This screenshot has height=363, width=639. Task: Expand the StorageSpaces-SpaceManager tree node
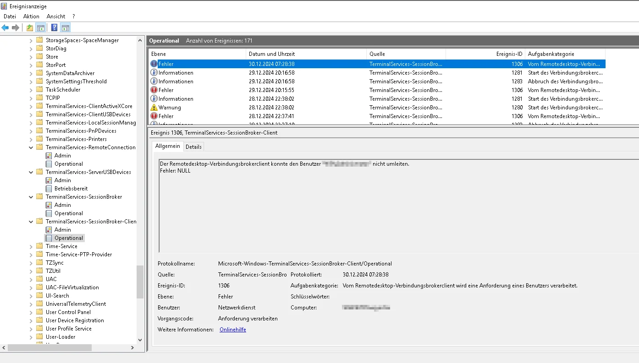click(31, 40)
